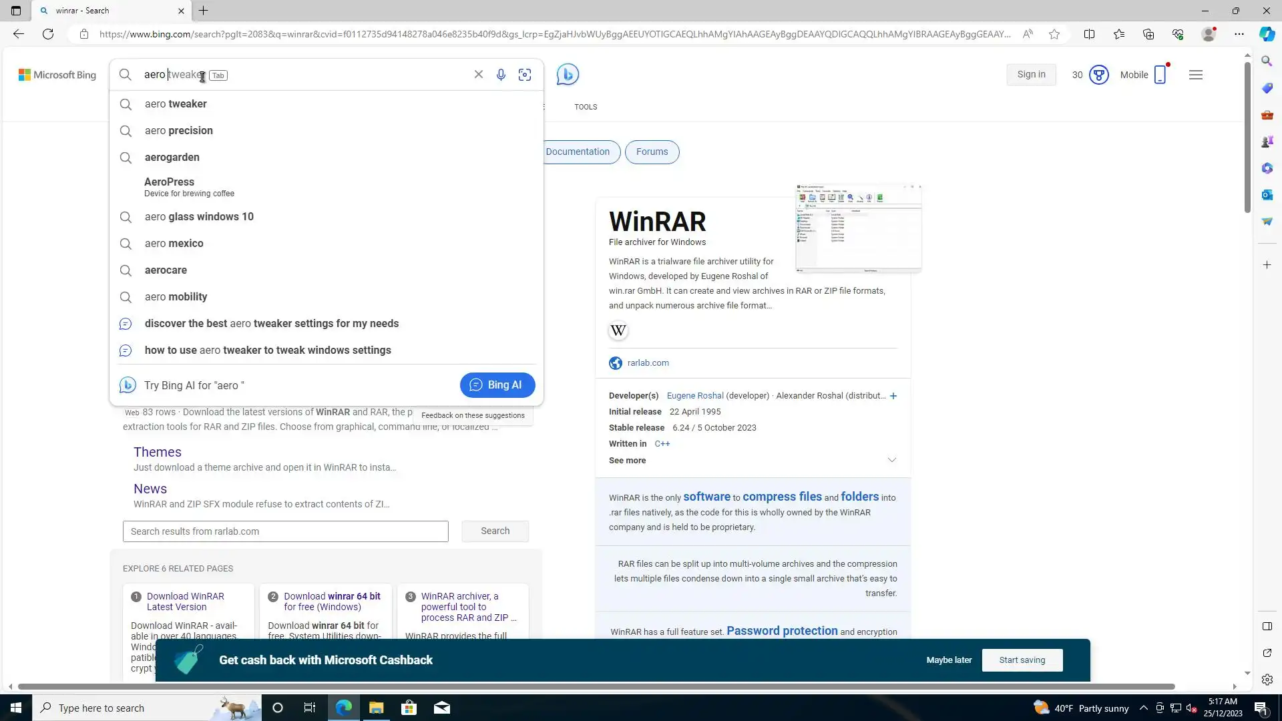Select the Forums filter tab
Screen dimensions: 1282x721
652,152
